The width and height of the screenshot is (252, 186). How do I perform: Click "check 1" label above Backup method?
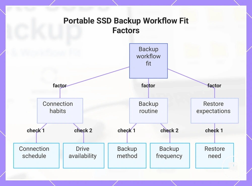point(127,130)
